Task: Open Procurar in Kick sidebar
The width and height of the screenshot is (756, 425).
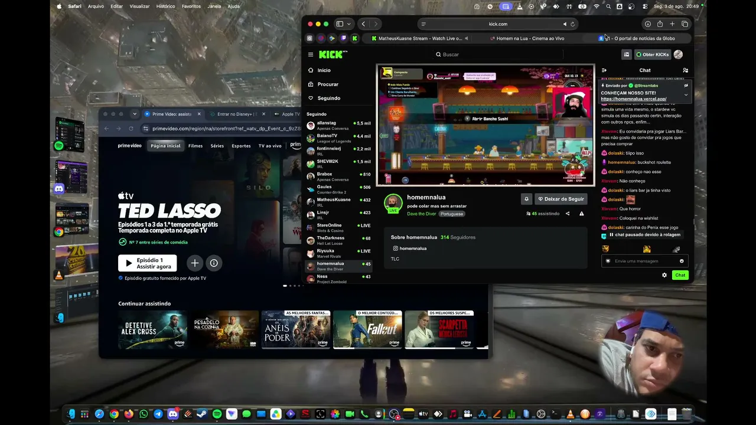Action: 328,84
